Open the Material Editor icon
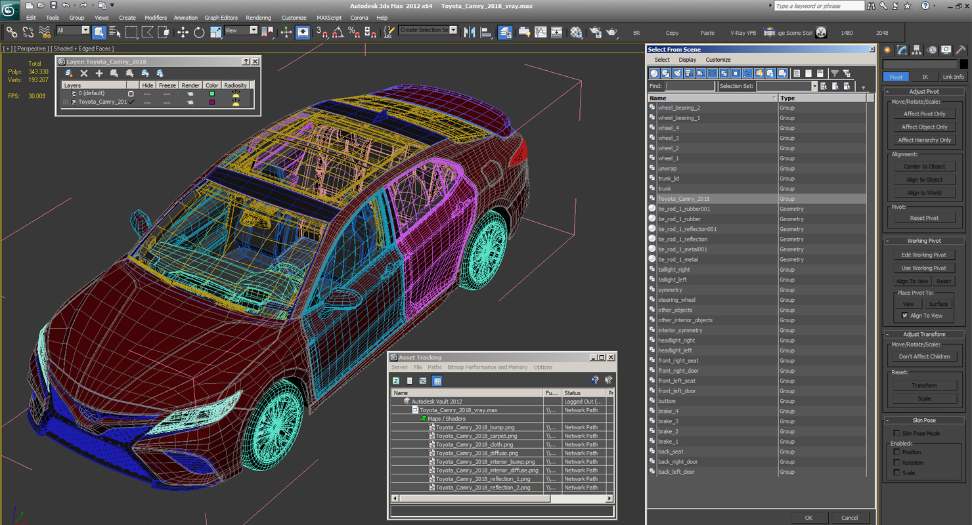The height and width of the screenshot is (525, 972). click(x=576, y=32)
